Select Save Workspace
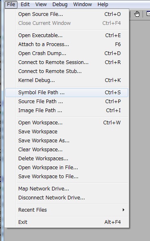This screenshot has width=150, height=241. (67, 132)
